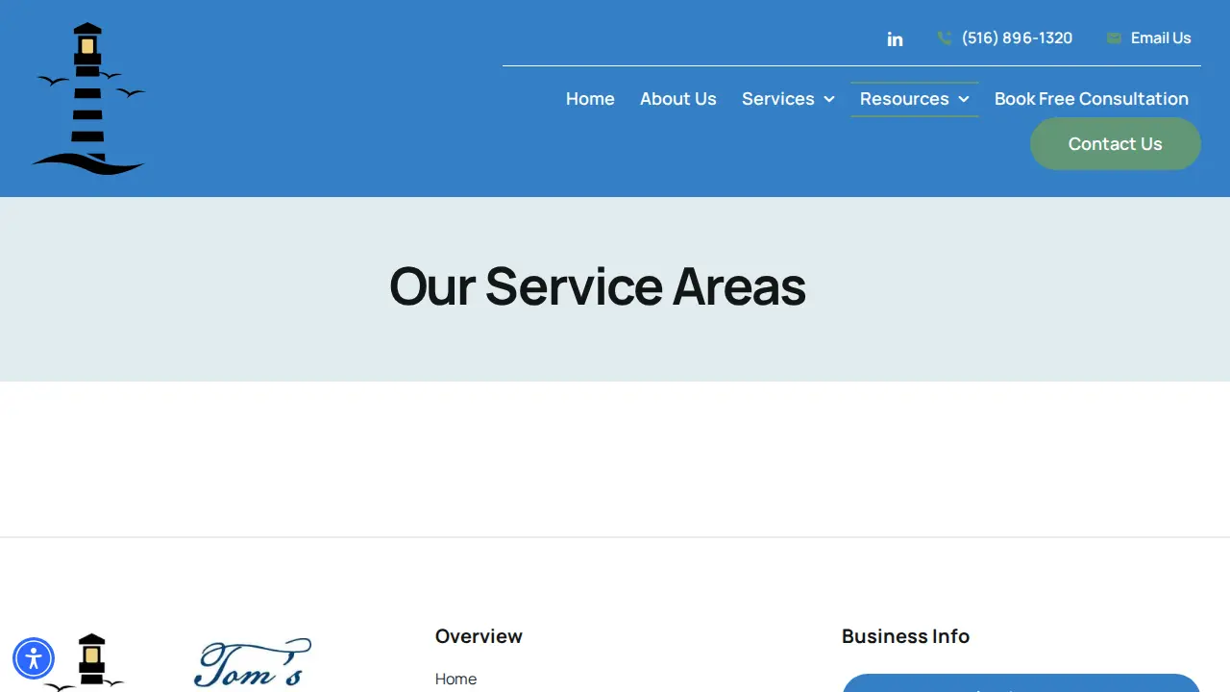Click the Email Us link
1230x692 pixels.
pyautogui.click(x=1161, y=38)
